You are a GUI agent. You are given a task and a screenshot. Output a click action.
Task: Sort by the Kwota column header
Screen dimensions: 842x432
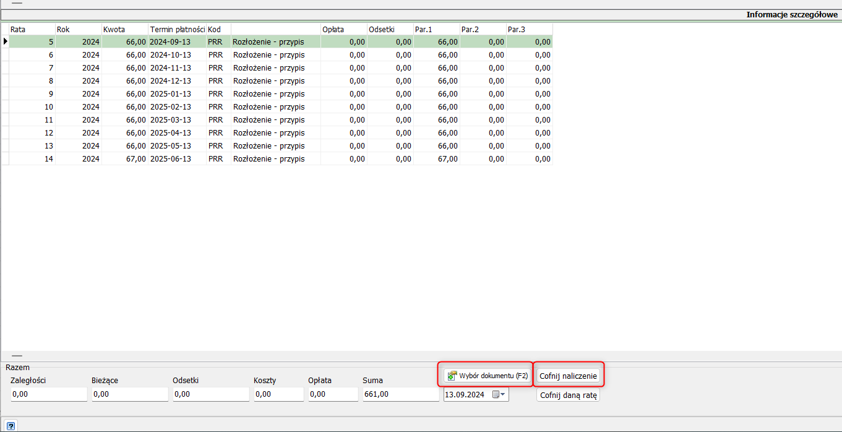click(x=125, y=29)
